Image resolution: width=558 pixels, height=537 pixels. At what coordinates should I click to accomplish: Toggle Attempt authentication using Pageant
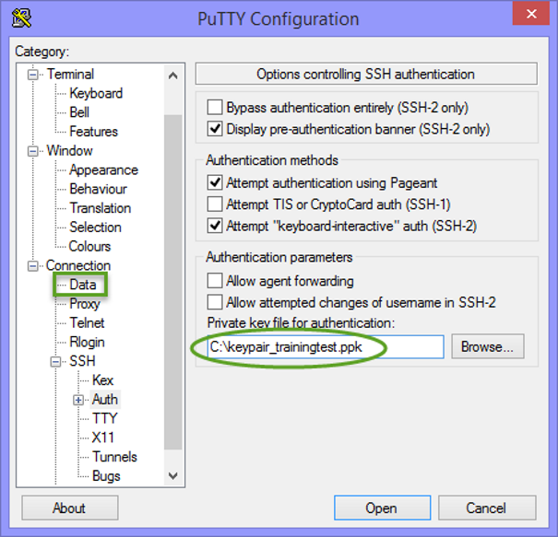215,182
